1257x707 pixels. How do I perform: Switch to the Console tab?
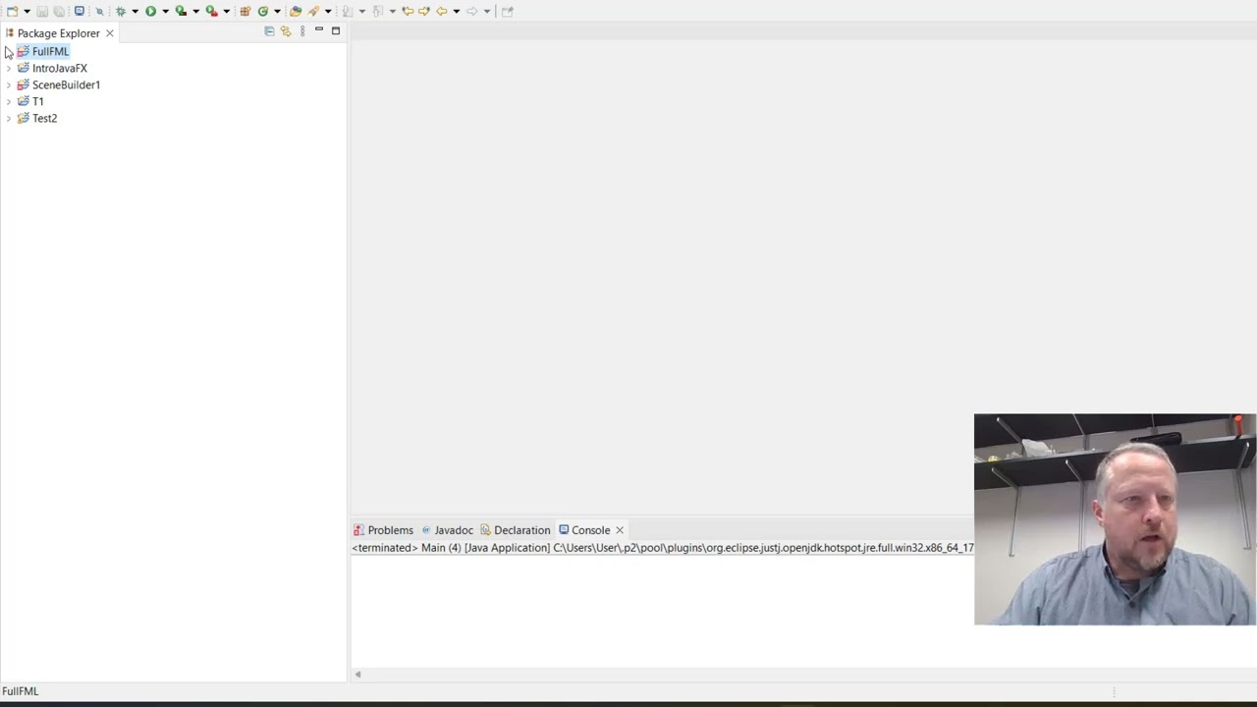584,530
